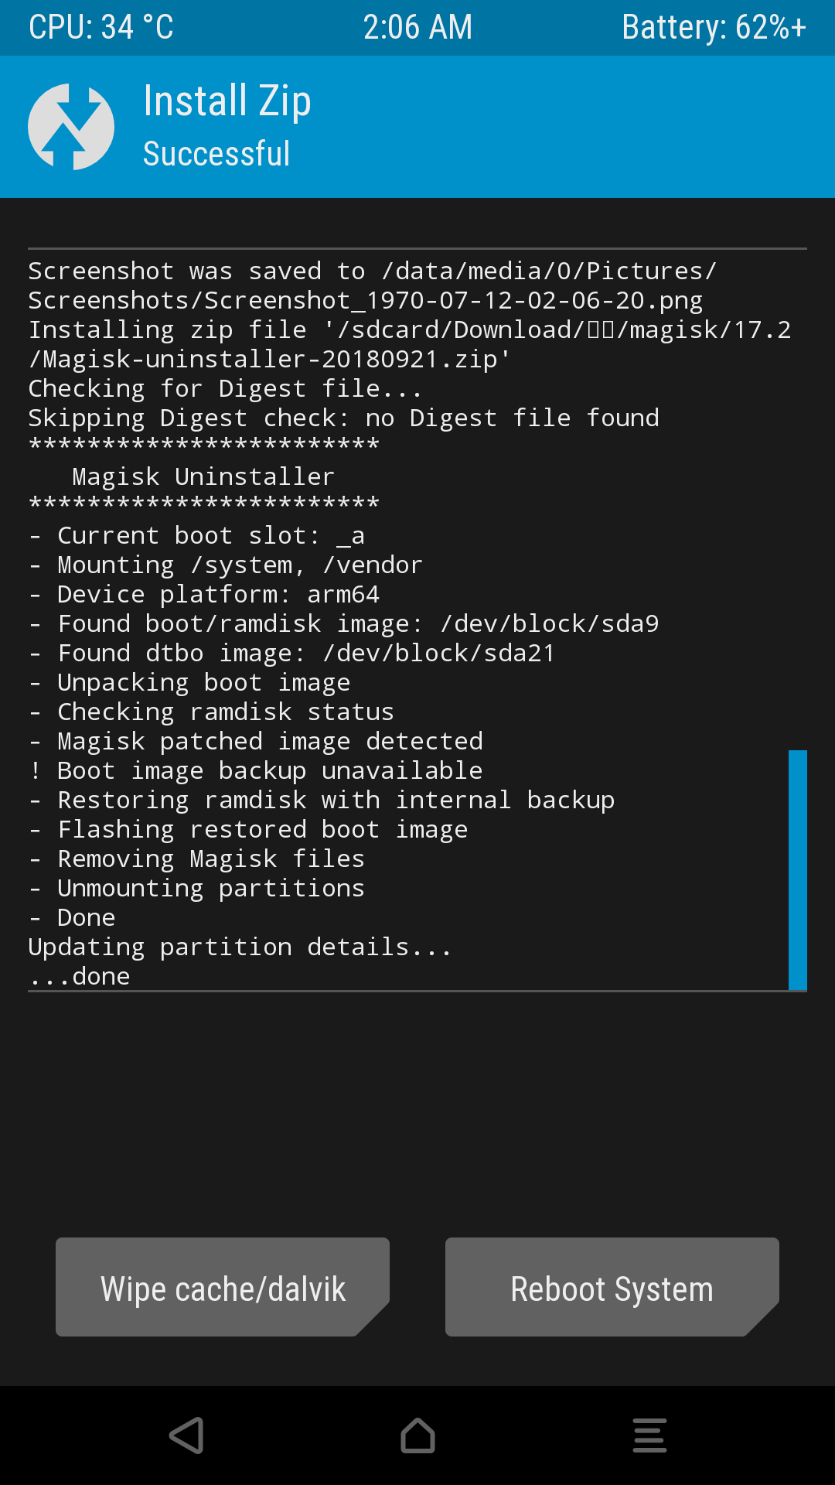Select the Magisk Uninstaller heading line

coord(203,476)
